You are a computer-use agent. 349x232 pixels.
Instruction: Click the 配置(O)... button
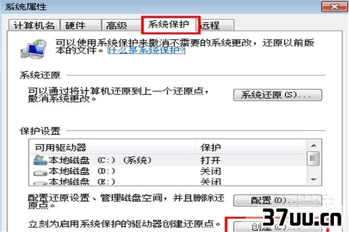277,201
